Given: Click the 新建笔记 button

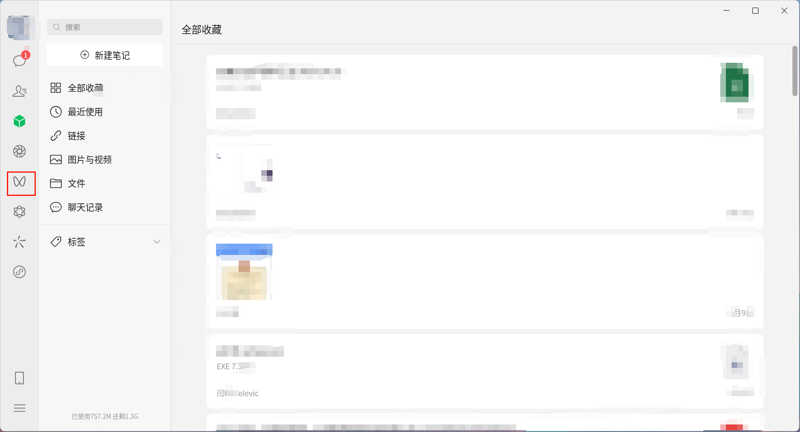Looking at the screenshot, I should [105, 55].
